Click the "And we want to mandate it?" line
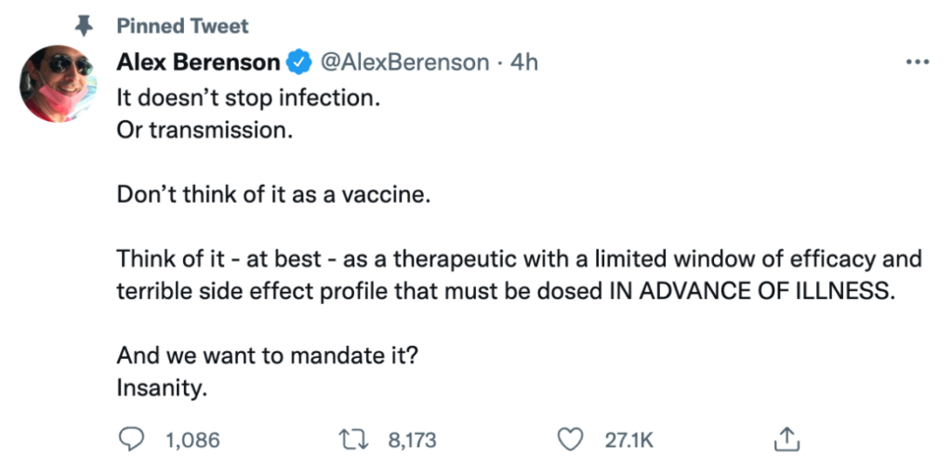 click(274, 355)
